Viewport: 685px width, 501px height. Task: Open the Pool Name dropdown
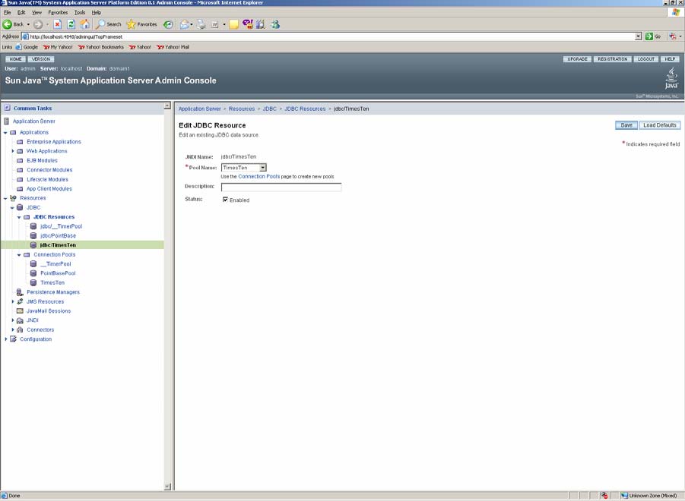pos(244,168)
